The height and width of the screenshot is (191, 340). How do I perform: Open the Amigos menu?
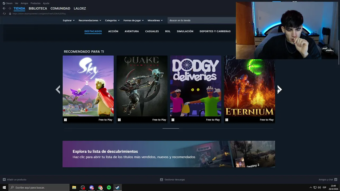pyautogui.click(x=24, y=3)
